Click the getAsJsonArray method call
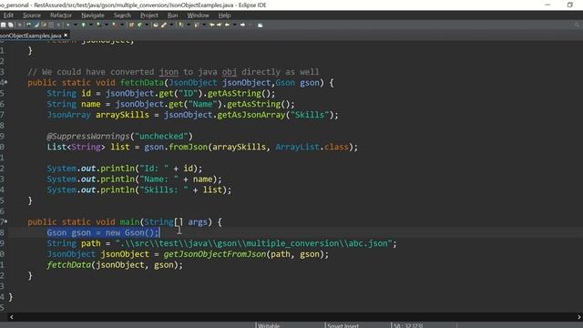 [251, 115]
